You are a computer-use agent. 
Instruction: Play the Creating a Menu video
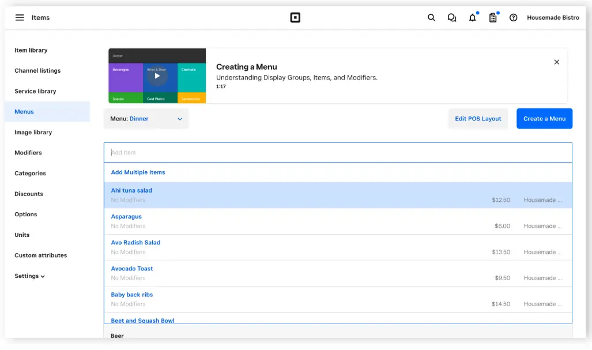157,76
